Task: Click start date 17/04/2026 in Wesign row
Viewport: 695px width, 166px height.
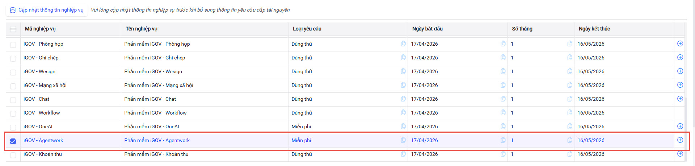Action: (x=425, y=71)
